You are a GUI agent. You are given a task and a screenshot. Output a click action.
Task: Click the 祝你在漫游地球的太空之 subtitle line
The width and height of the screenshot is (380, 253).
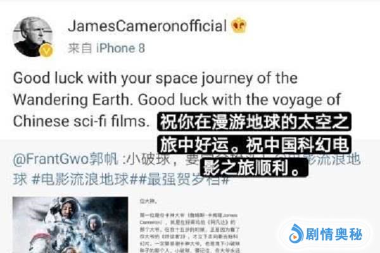[x=254, y=122]
